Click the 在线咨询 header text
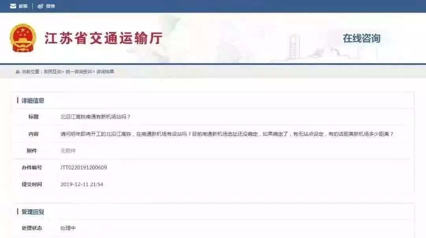 361,38
